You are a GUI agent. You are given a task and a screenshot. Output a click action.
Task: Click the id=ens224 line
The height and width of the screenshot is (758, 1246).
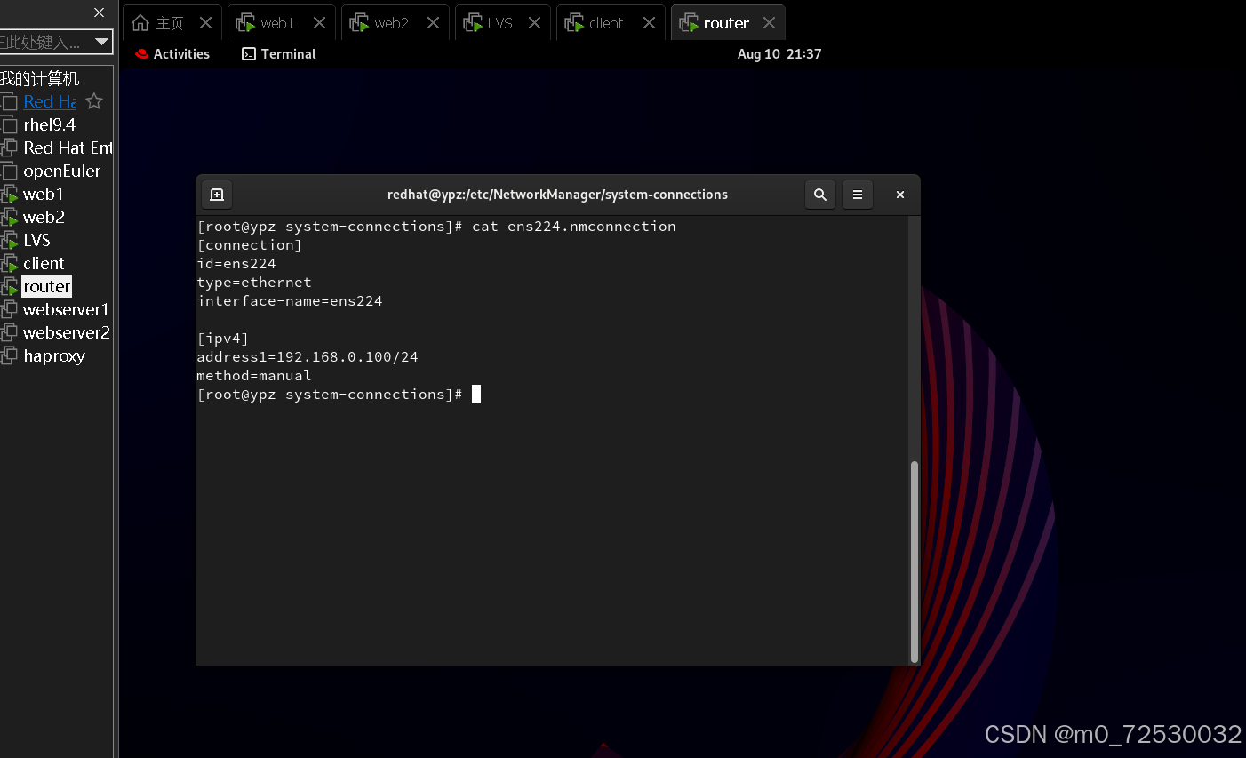(x=236, y=264)
